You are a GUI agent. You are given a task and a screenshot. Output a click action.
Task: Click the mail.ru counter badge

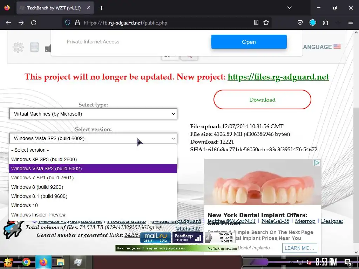click(x=155, y=237)
